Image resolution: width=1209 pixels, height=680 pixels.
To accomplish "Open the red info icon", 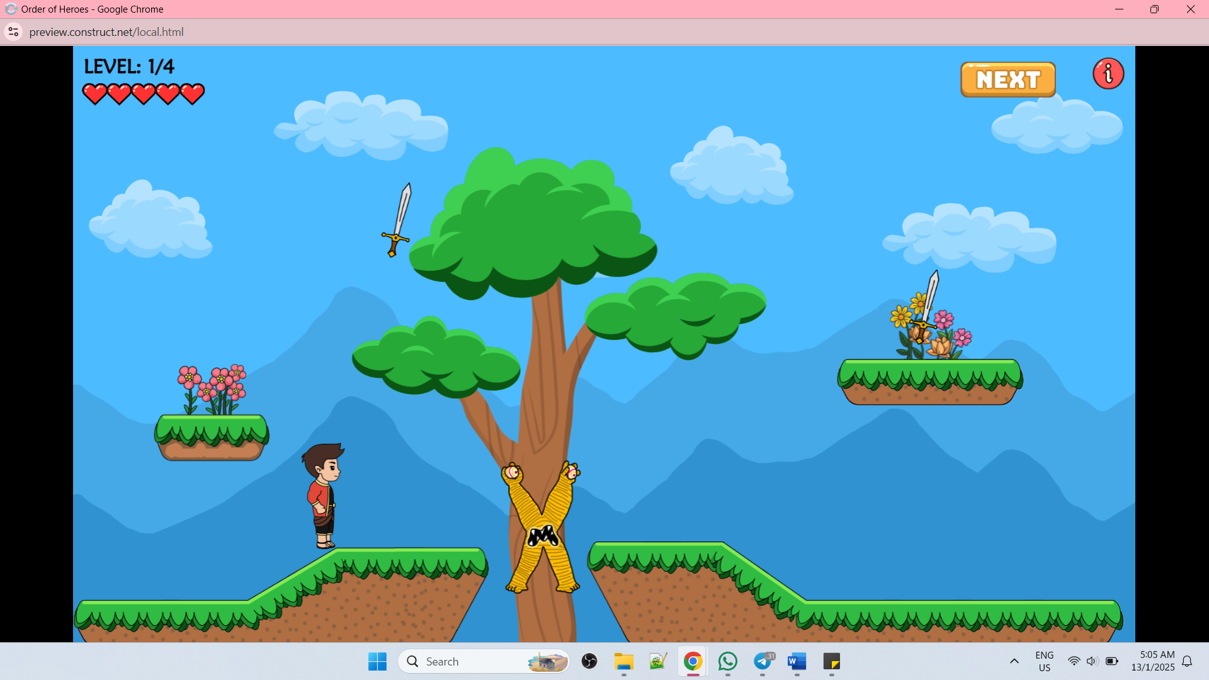I will click(1108, 74).
